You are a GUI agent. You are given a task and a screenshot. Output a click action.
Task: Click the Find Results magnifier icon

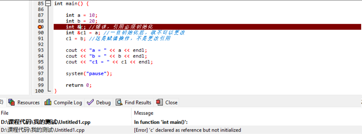point(119,102)
